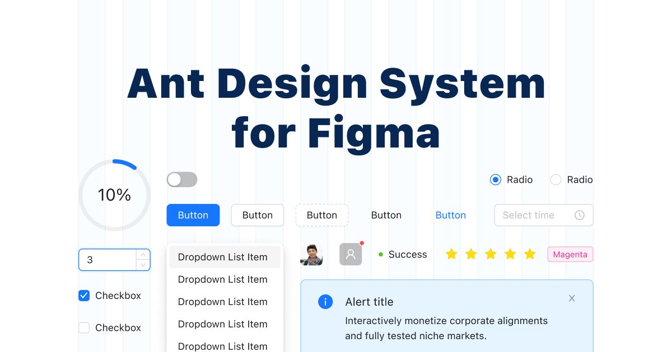Click the blue link-style Button
This screenshot has width=672, height=352.
[450, 215]
